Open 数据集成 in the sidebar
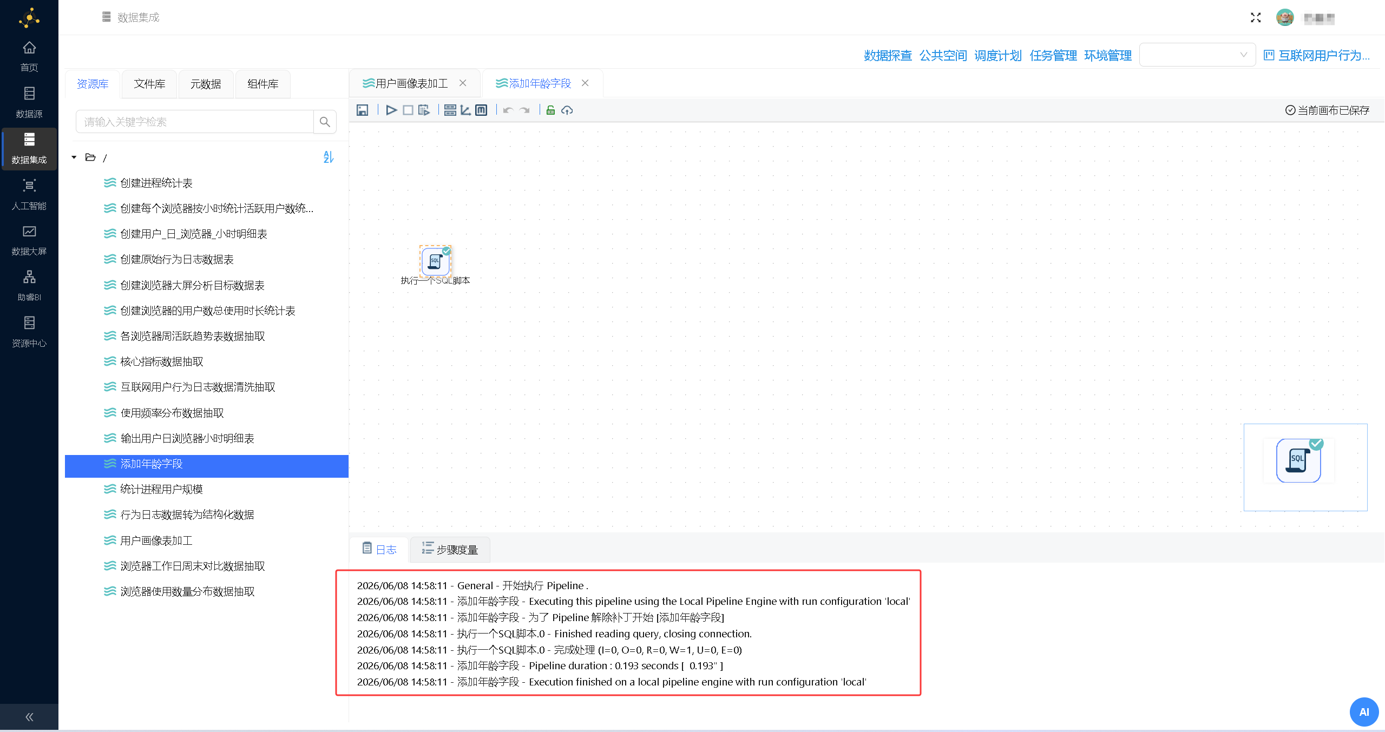This screenshot has height=732, width=1385. coord(29,148)
